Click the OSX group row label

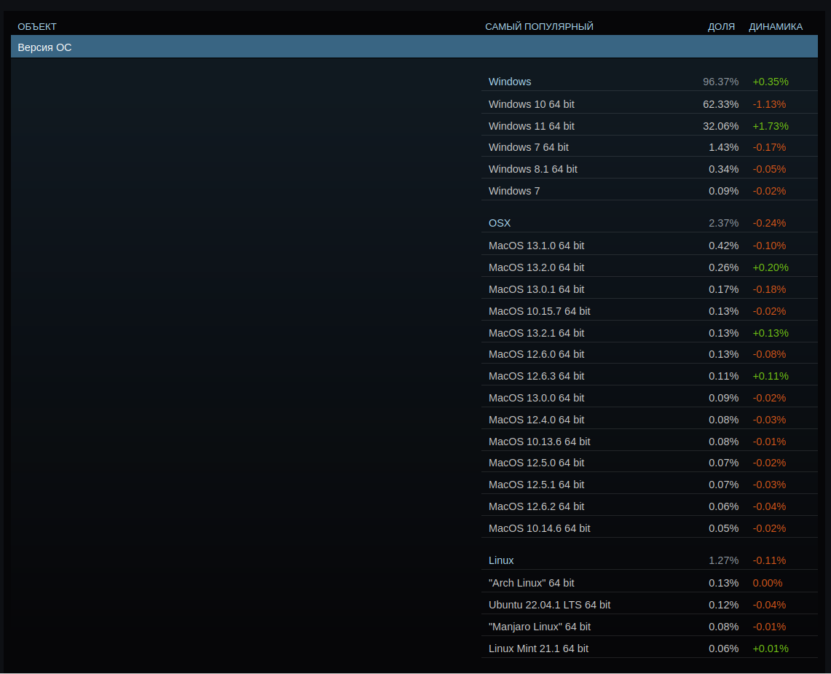pyautogui.click(x=500, y=223)
